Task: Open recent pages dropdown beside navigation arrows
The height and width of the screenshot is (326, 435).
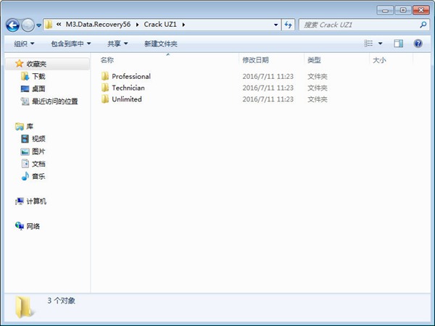Action: pos(39,25)
